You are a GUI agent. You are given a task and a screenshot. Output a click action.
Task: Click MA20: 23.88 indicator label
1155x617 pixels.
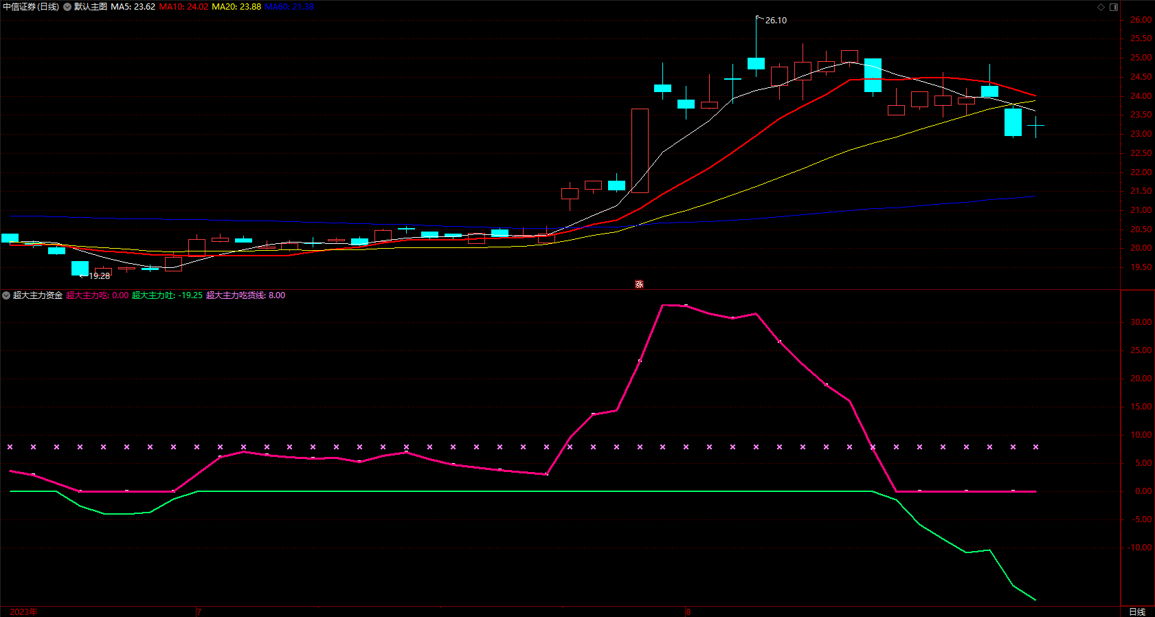pyautogui.click(x=236, y=7)
